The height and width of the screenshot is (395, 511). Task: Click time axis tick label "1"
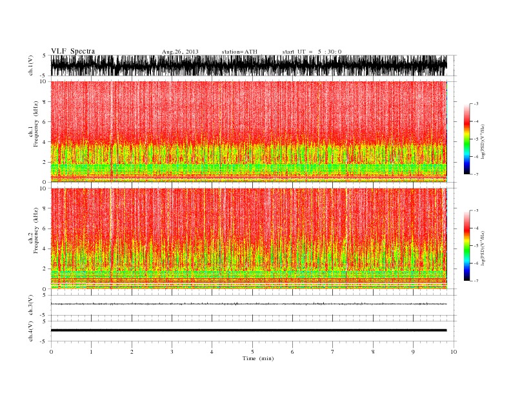[91, 352]
